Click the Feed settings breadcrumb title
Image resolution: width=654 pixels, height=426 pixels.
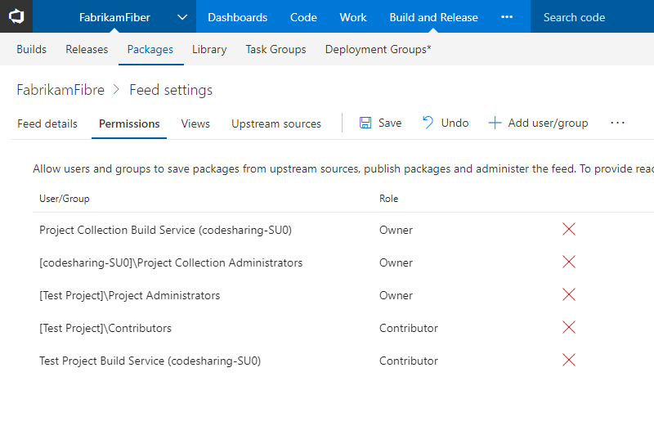click(171, 90)
